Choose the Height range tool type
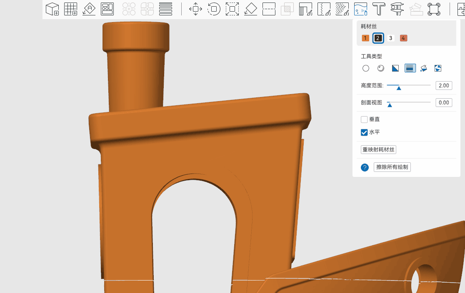 point(410,68)
